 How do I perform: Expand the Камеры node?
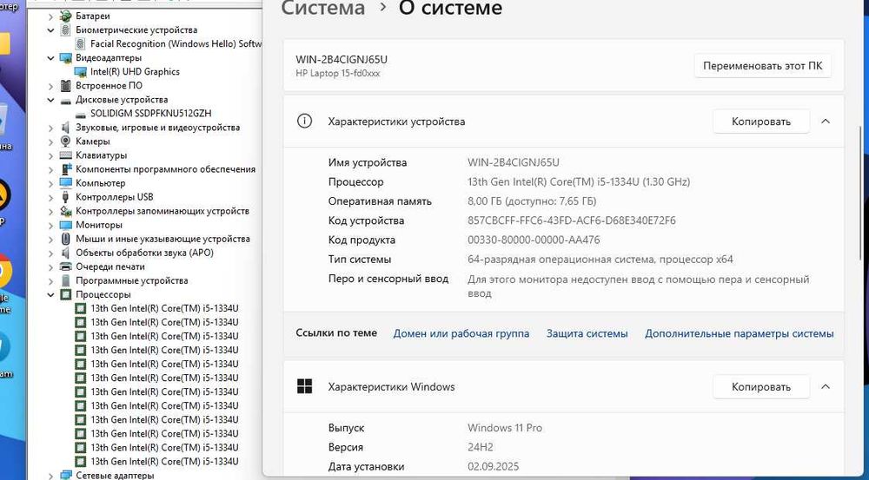pyautogui.click(x=51, y=141)
